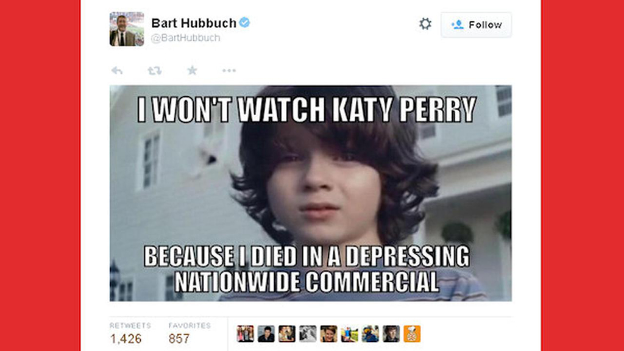Favorite the tweet with the star icon
The image size is (624, 351).
tap(192, 71)
